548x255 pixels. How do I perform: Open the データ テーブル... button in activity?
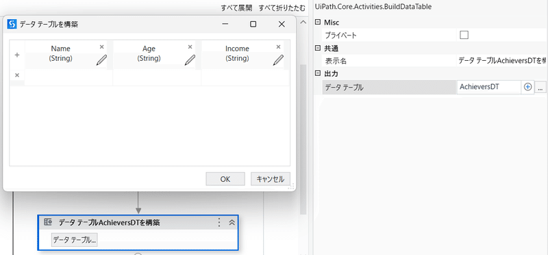click(75, 240)
